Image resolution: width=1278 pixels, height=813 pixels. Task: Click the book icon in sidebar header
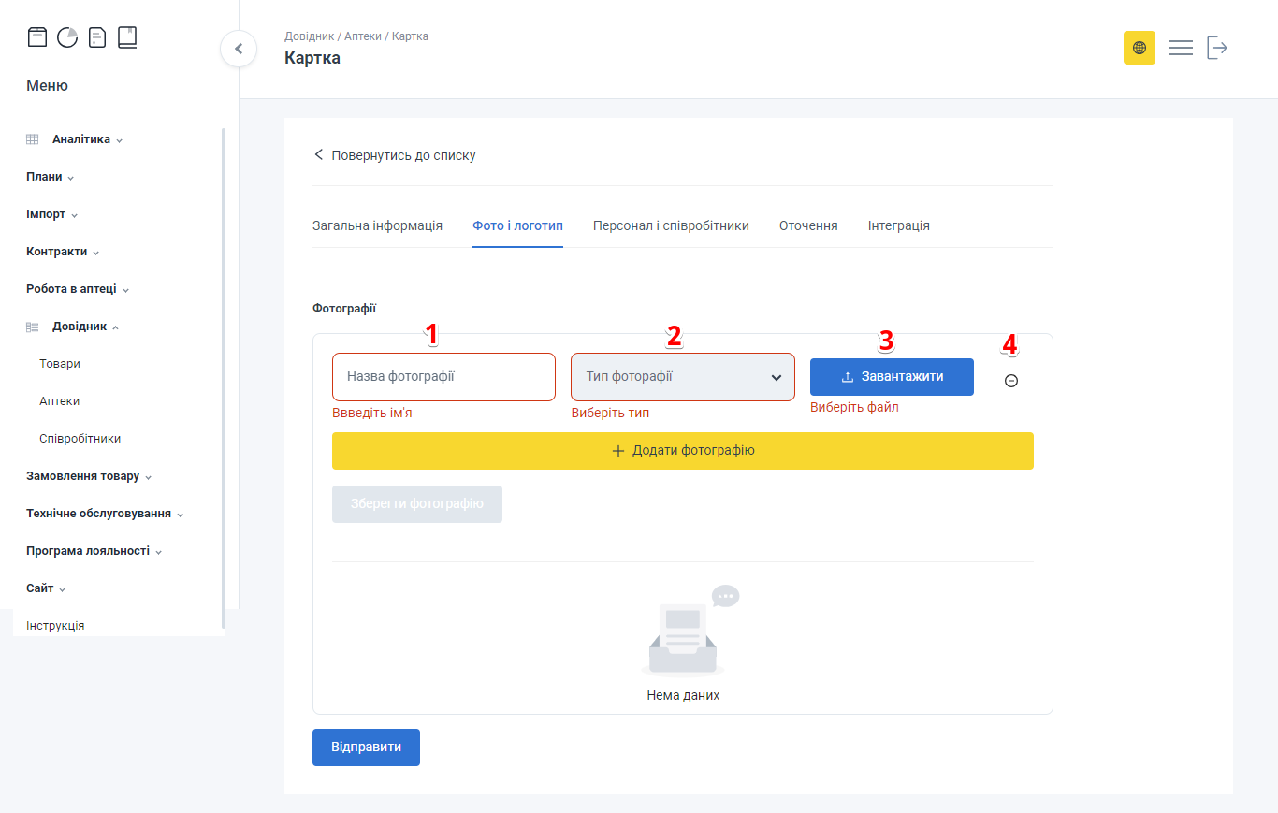127,37
